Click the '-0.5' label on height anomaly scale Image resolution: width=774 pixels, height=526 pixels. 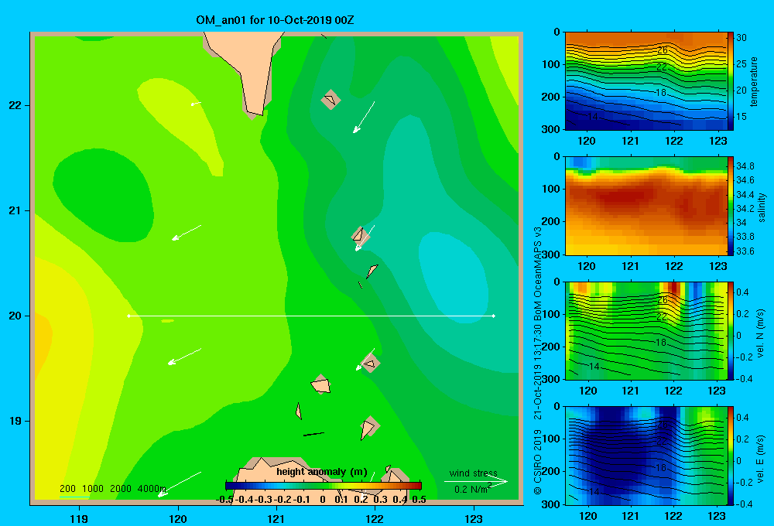click(x=224, y=500)
